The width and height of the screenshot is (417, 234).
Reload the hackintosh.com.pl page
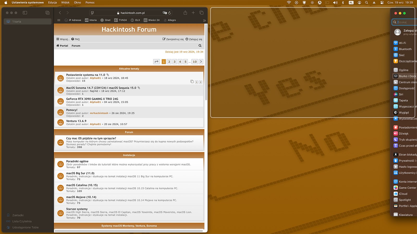point(170,13)
